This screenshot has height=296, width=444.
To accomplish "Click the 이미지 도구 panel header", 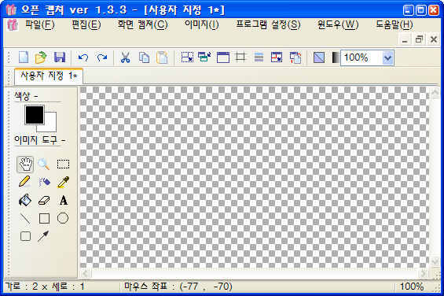I will (39, 140).
